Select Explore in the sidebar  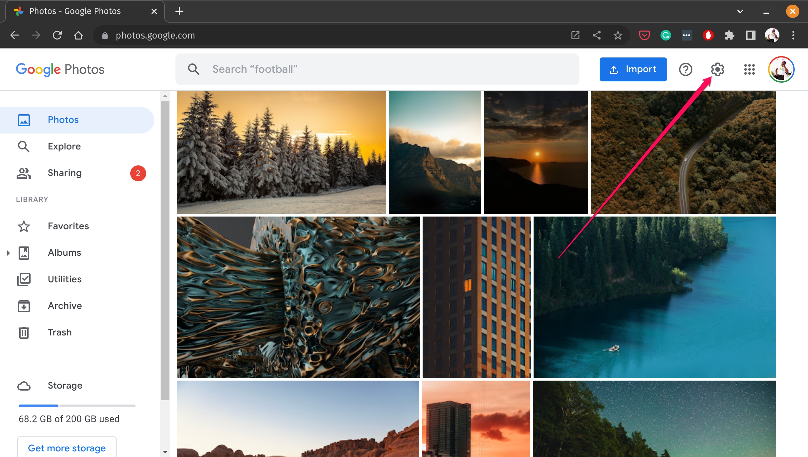coord(77,146)
